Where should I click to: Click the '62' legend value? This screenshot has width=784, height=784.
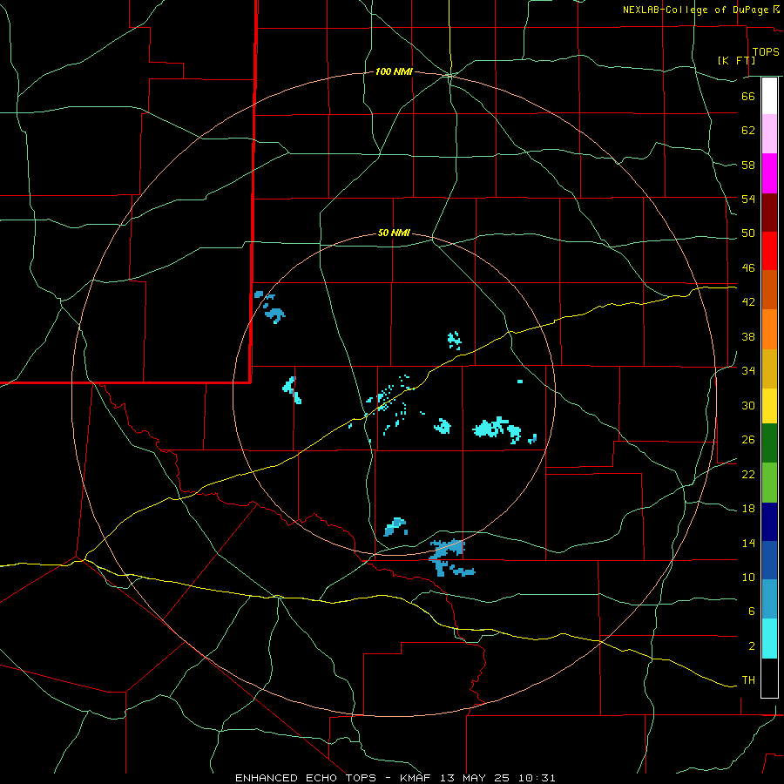[748, 130]
